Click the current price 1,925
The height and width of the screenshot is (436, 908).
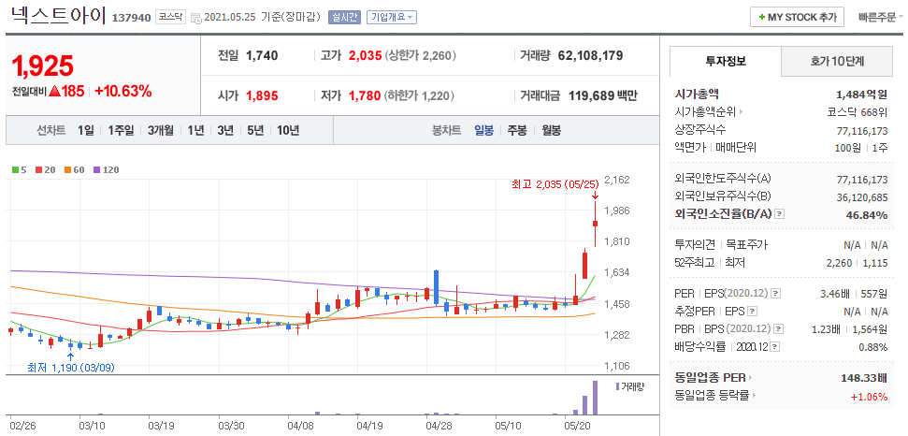(43, 66)
